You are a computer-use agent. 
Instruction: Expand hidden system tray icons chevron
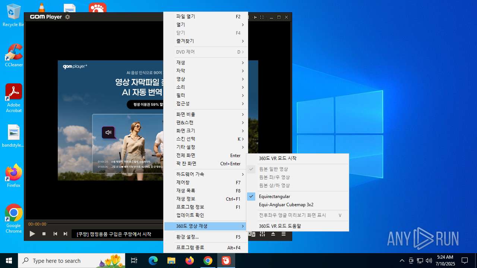[402, 261]
